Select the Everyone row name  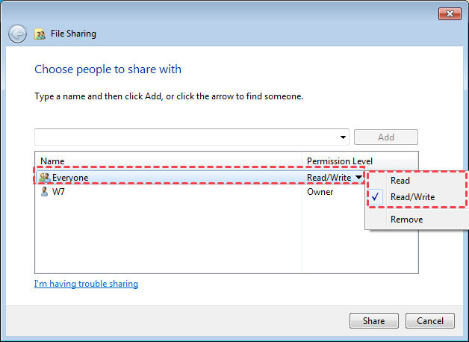coord(70,178)
